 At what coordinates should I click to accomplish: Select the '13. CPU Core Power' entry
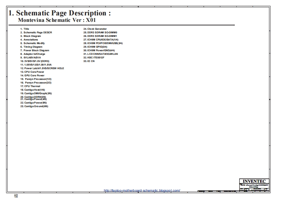tap(32, 72)
